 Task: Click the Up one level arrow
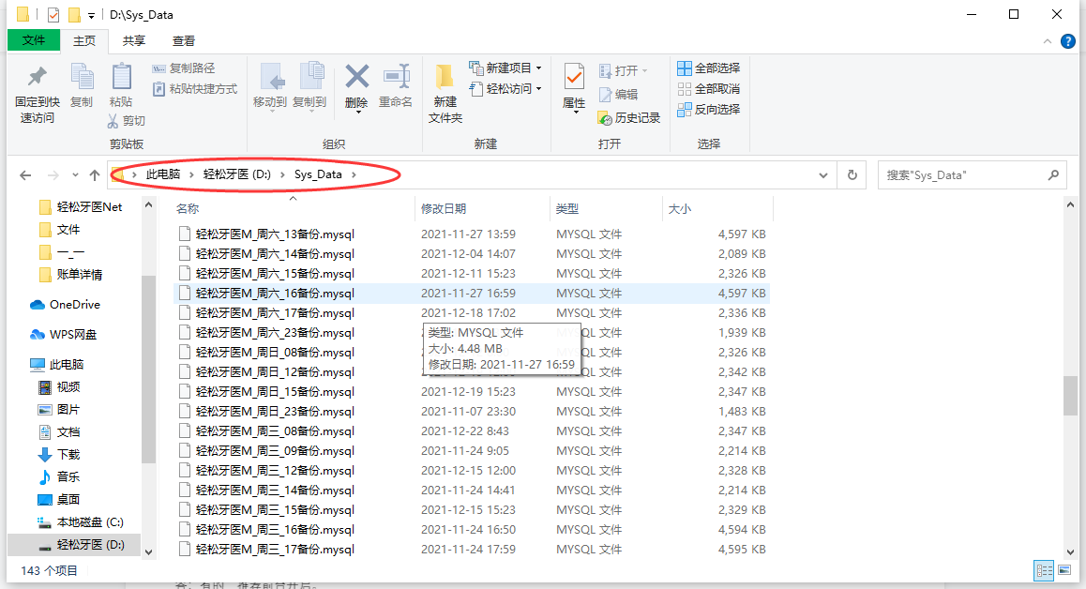click(x=95, y=175)
